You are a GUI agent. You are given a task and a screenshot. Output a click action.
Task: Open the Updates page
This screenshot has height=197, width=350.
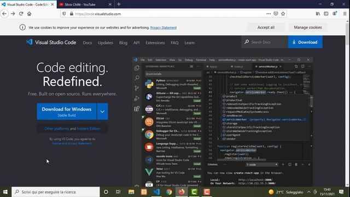point(106,43)
